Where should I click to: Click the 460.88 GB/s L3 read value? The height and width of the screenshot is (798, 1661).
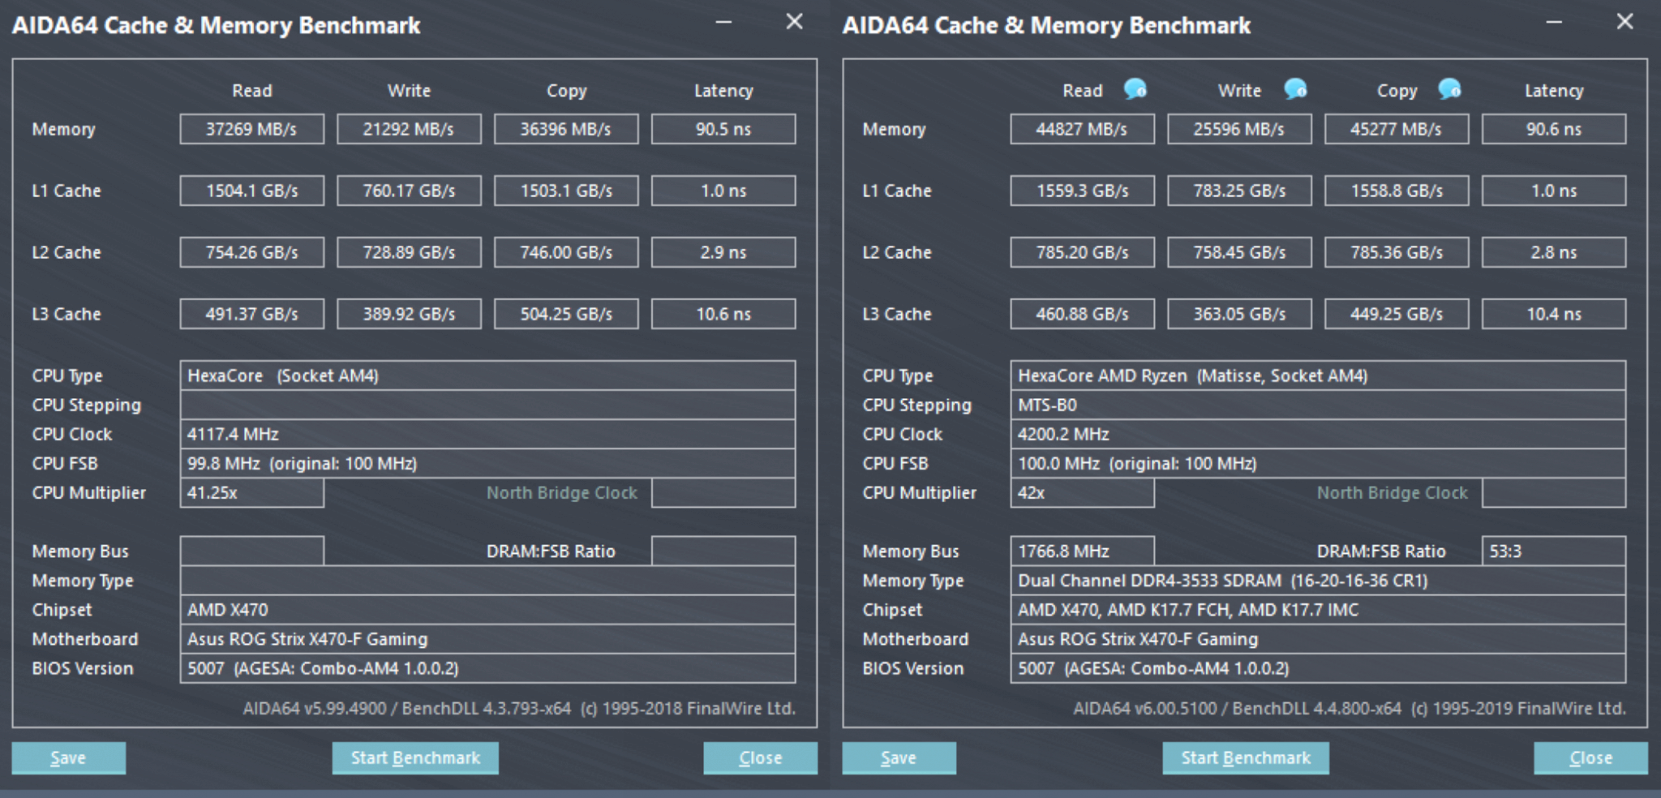tap(1083, 314)
